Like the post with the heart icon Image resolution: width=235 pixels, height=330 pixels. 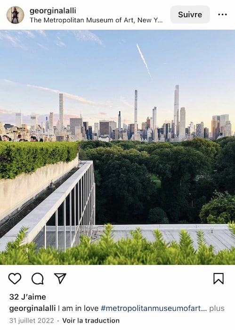[x=15, y=279]
